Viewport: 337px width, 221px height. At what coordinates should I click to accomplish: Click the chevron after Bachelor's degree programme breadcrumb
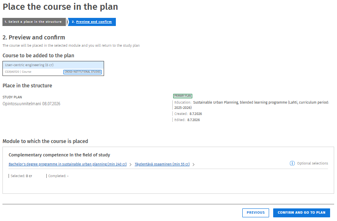130,165
